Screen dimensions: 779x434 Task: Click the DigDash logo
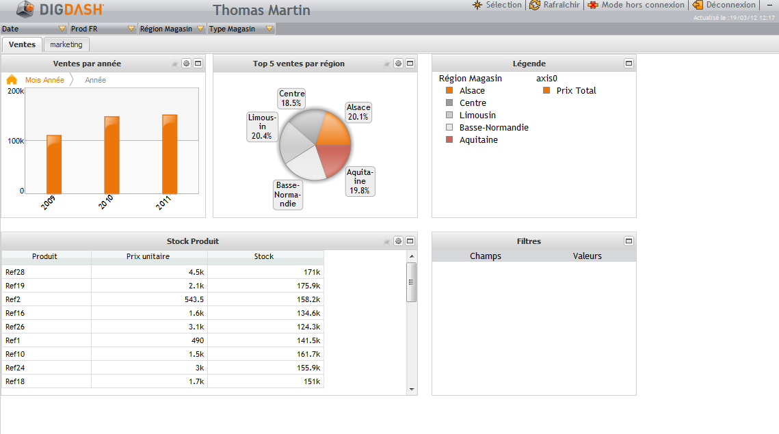coord(60,10)
